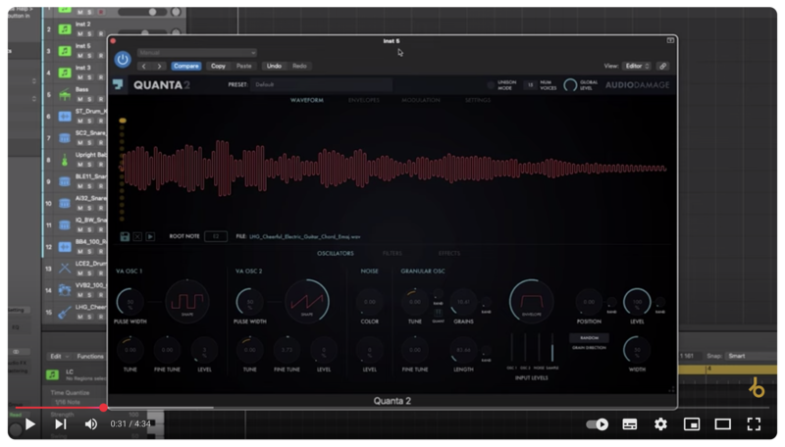Viewport: 785px width, 447px height.
Task: Enable YouTube miniplayer
Action: click(x=692, y=424)
